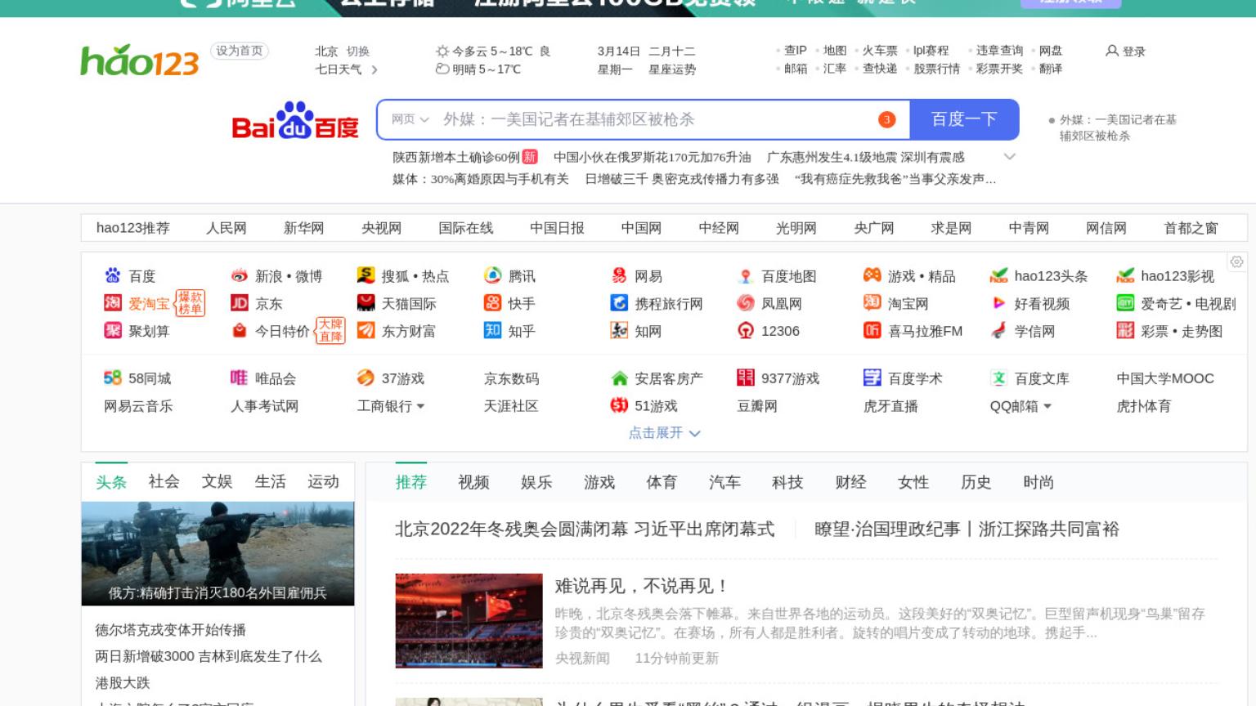Viewport: 1256px width, 706px height.
Task: Open the Olympics closing ceremony thumbnail
Action: [x=469, y=621]
